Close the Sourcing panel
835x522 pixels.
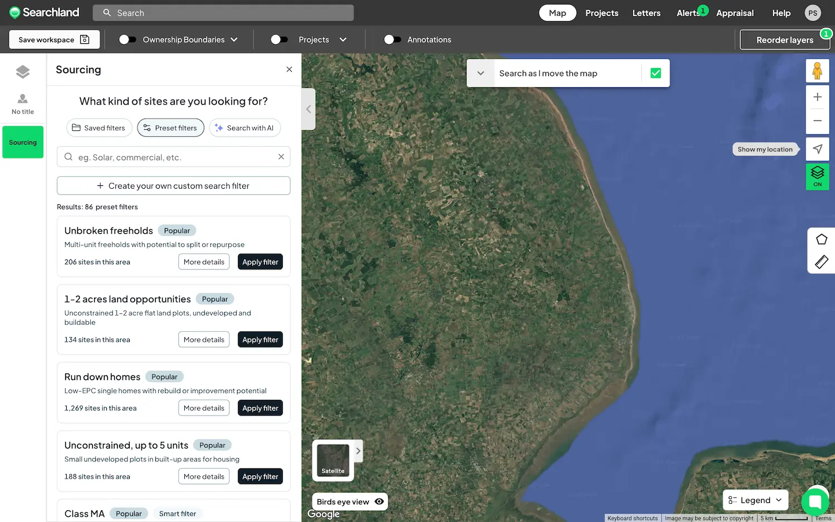289,70
